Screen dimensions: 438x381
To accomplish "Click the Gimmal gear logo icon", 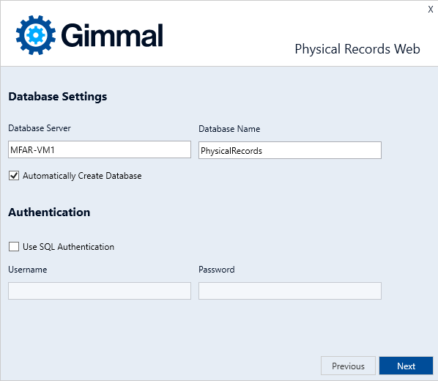I will [x=36, y=35].
